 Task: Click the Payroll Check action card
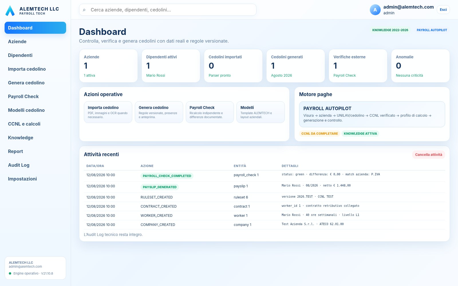[210, 112]
